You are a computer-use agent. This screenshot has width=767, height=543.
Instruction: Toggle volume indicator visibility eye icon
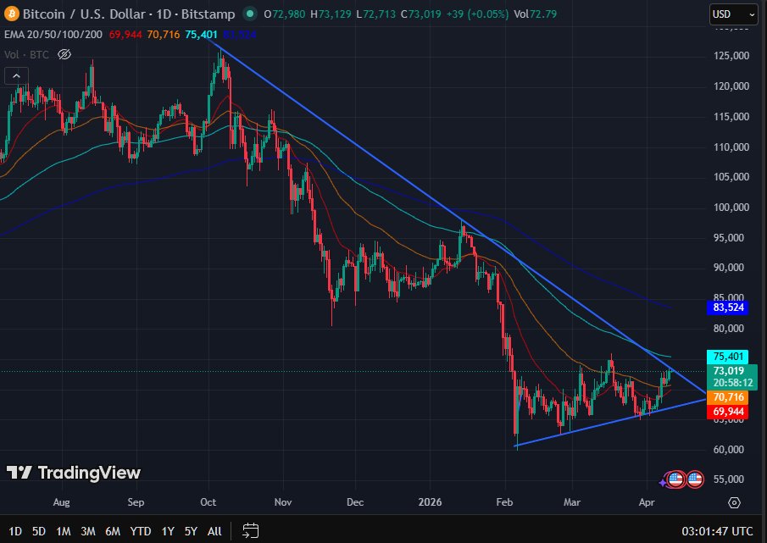[x=64, y=54]
